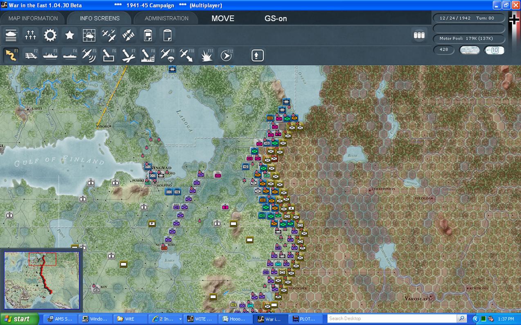
Task: Switch to WitE folder taskbar item
Action: 130,319
